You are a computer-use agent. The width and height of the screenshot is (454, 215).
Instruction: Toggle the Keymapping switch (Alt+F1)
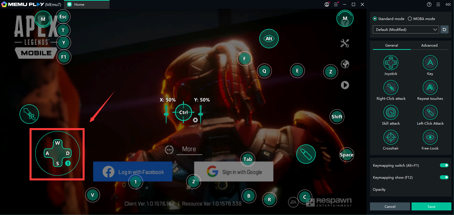(x=444, y=165)
